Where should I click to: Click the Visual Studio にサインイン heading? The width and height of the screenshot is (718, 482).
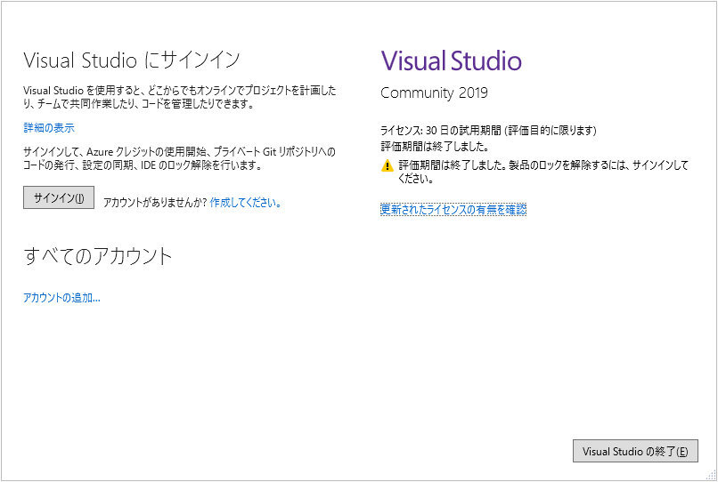[132, 60]
